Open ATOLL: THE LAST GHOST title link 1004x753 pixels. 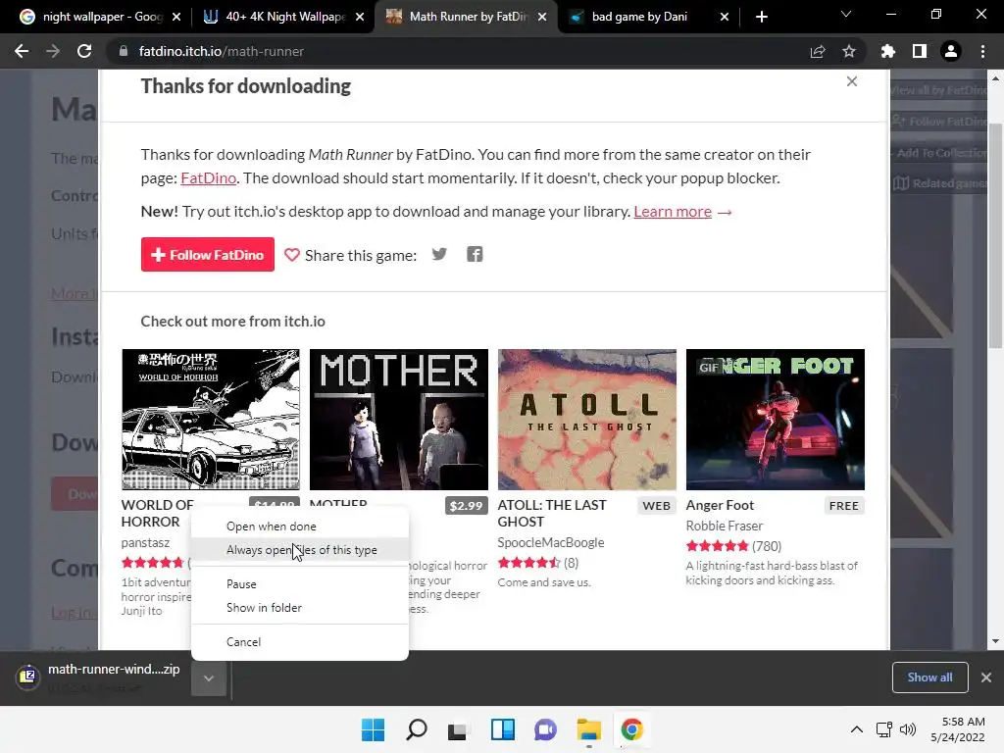[552, 514]
